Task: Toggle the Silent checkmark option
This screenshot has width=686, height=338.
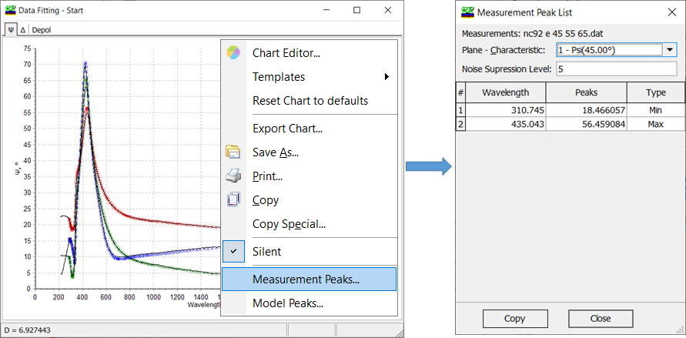Action: pos(233,252)
